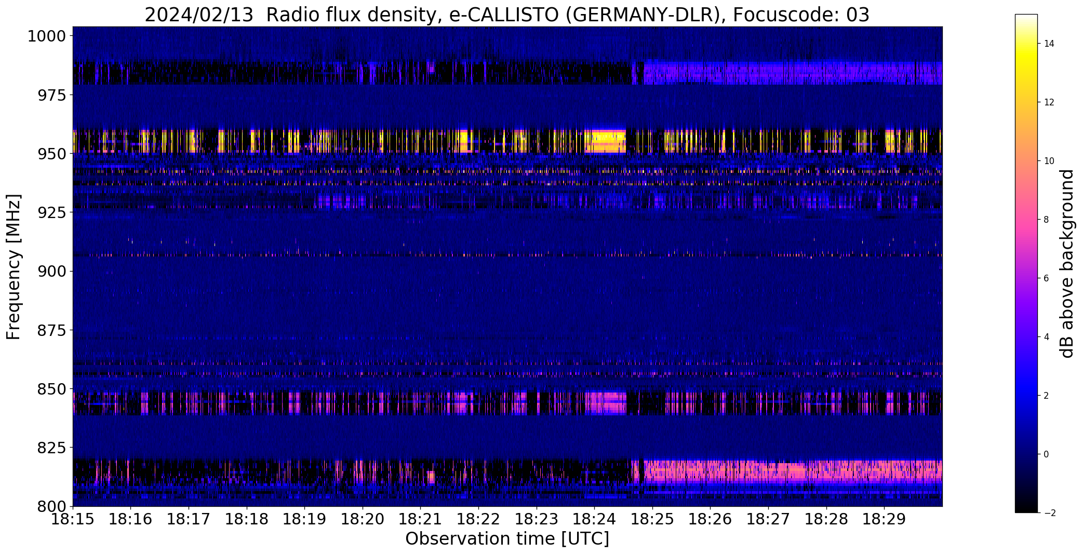The image size is (1083, 554).
Task: Click the colorbar tick label 8
Action: (1047, 220)
